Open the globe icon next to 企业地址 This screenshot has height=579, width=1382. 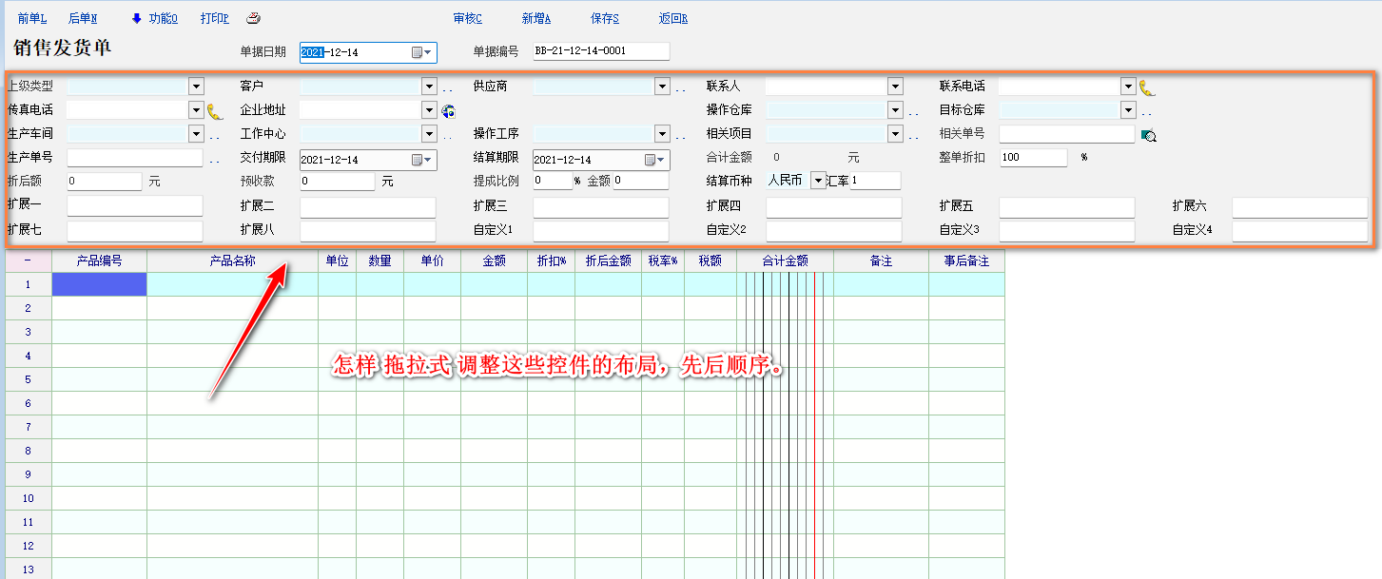point(449,111)
